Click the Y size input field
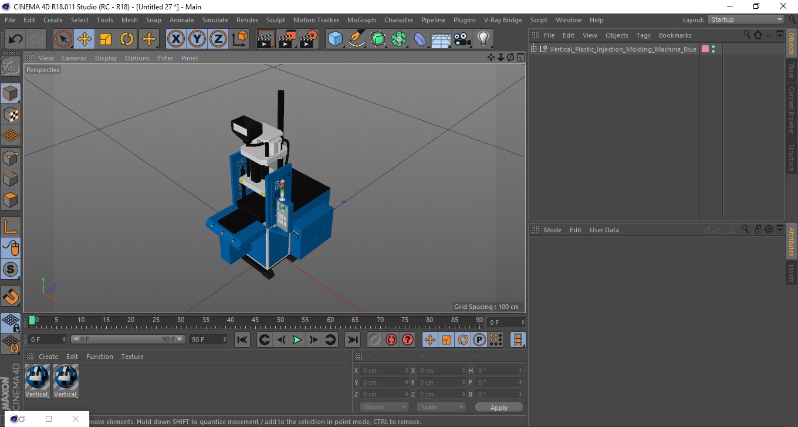 click(440, 382)
